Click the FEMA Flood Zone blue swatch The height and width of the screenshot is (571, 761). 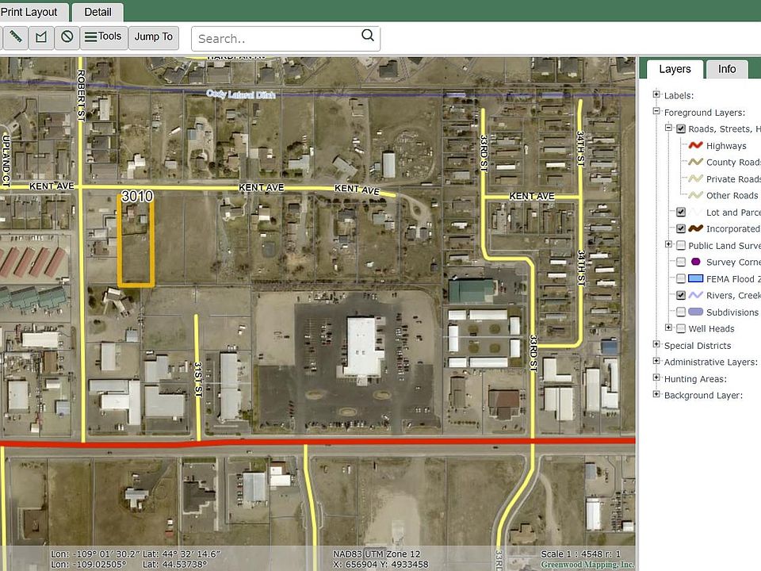695,278
